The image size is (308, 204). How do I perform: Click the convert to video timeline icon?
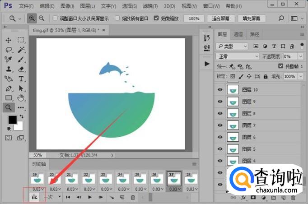pos(33,197)
